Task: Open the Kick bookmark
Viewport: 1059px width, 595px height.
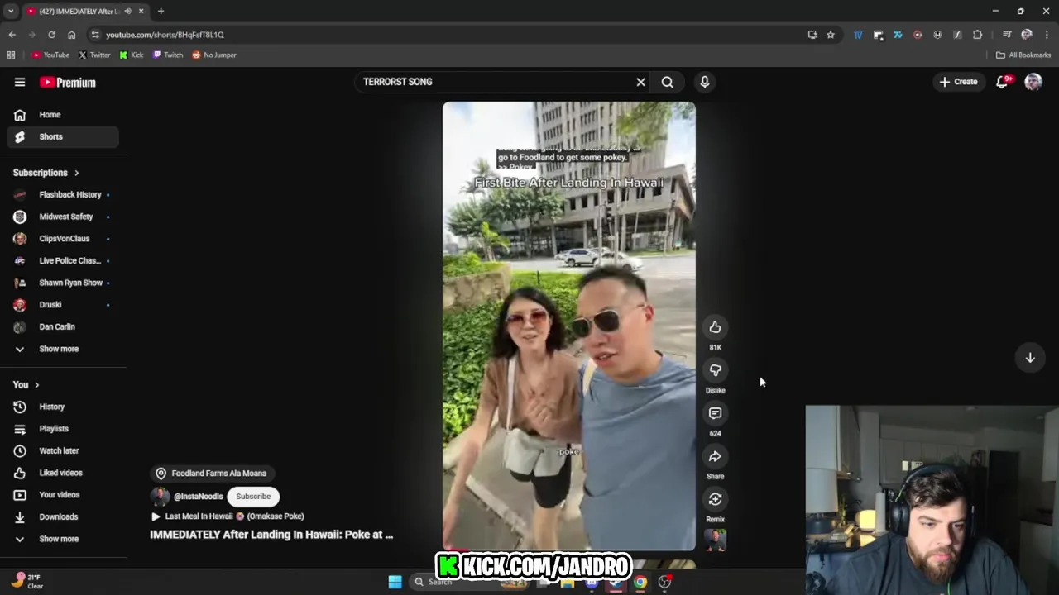Action: click(x=132, y=55)
